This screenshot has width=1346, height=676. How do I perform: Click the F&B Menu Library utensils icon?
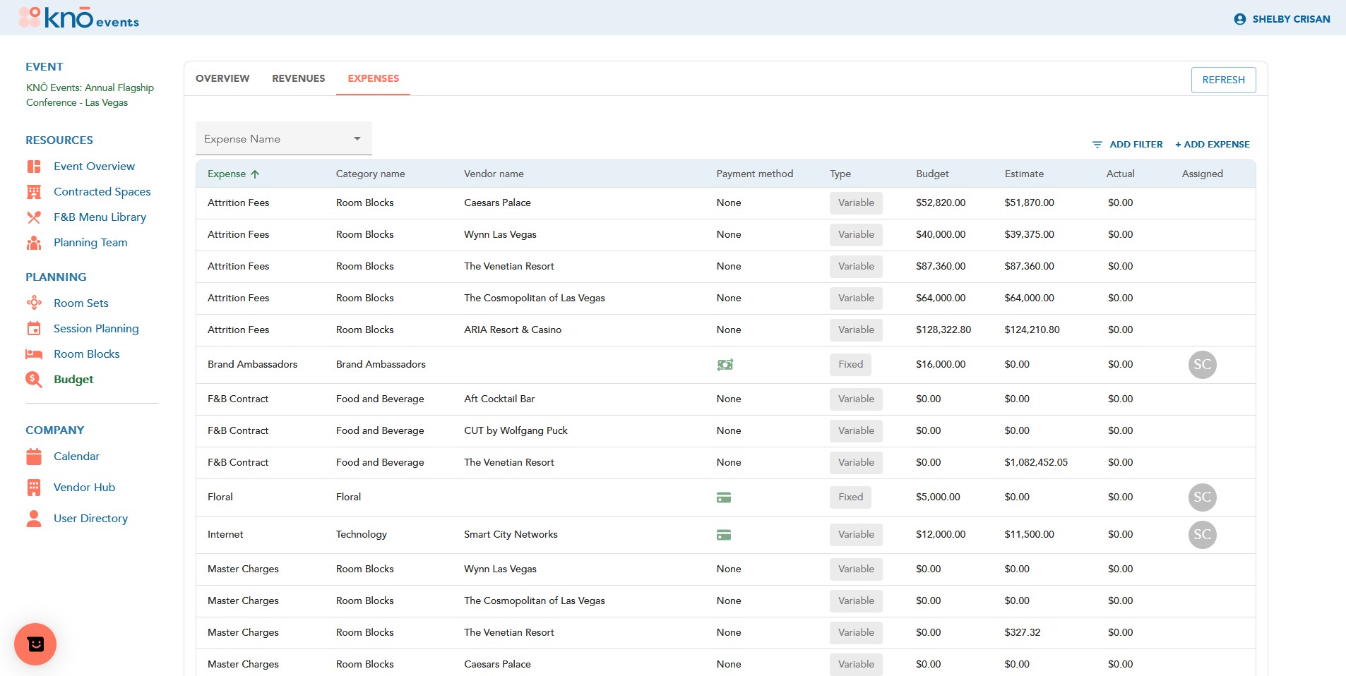34,217
